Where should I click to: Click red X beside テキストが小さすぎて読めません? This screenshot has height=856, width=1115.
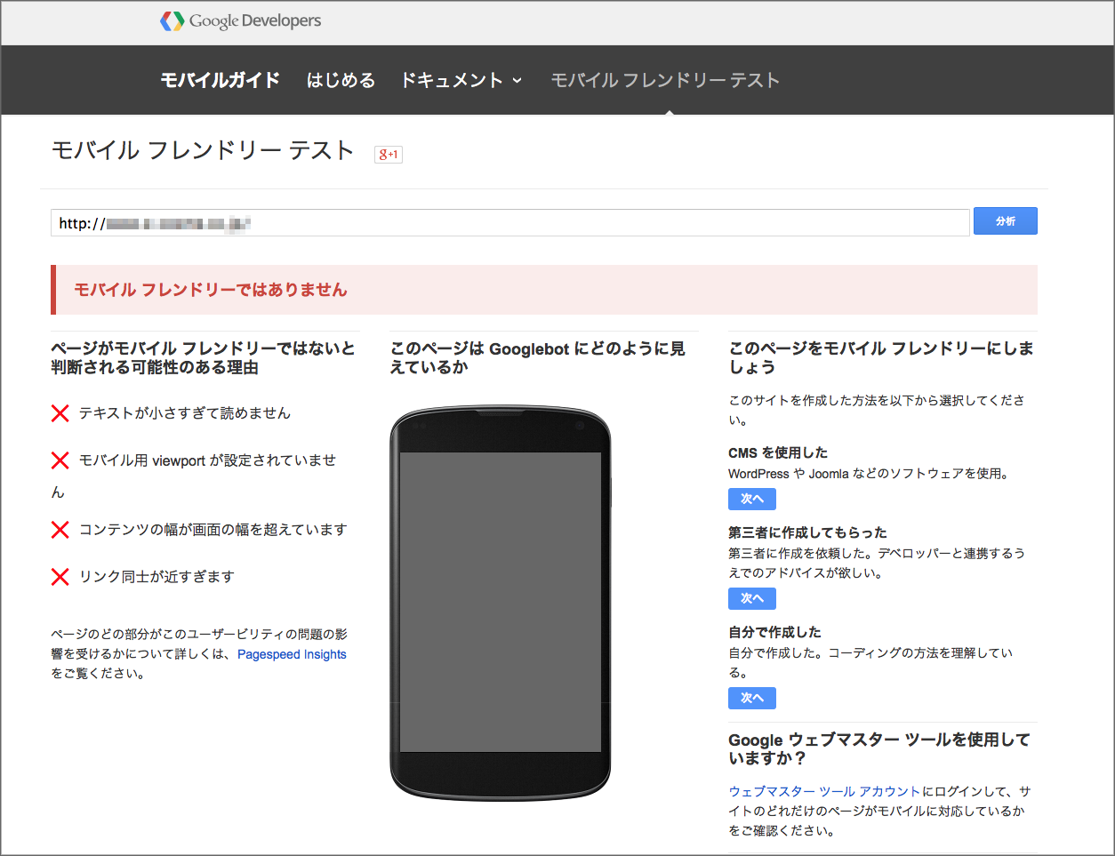coord(60,413)
